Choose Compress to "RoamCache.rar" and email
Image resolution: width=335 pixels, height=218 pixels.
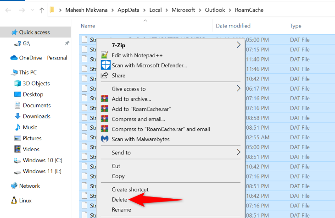coord(171,129)
